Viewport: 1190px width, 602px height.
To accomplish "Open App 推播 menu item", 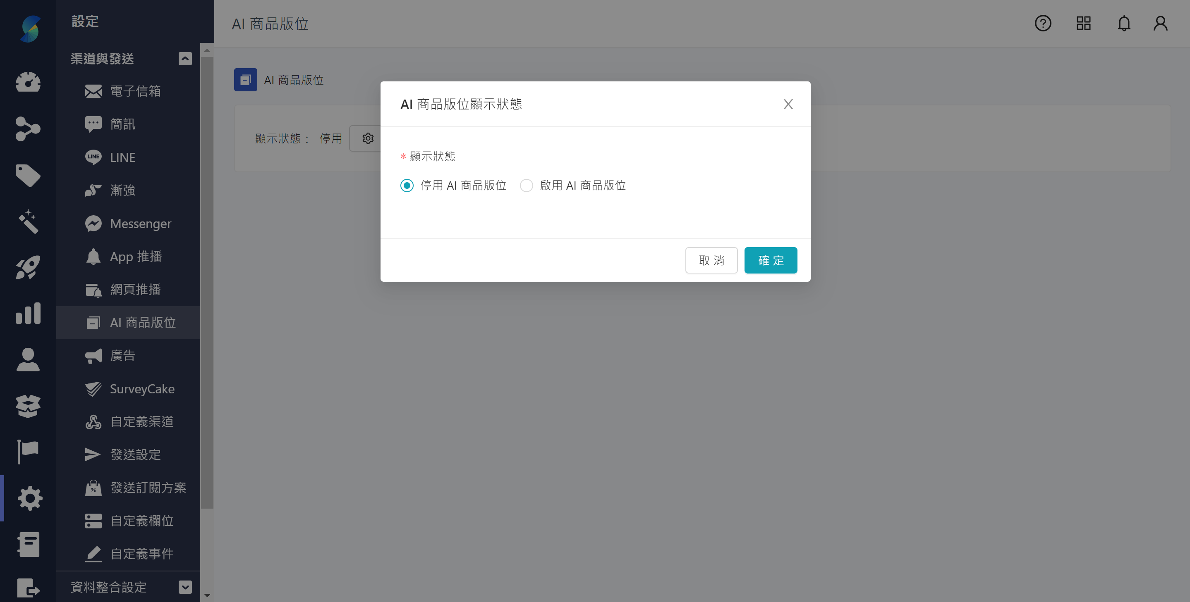I will point(128,257).
